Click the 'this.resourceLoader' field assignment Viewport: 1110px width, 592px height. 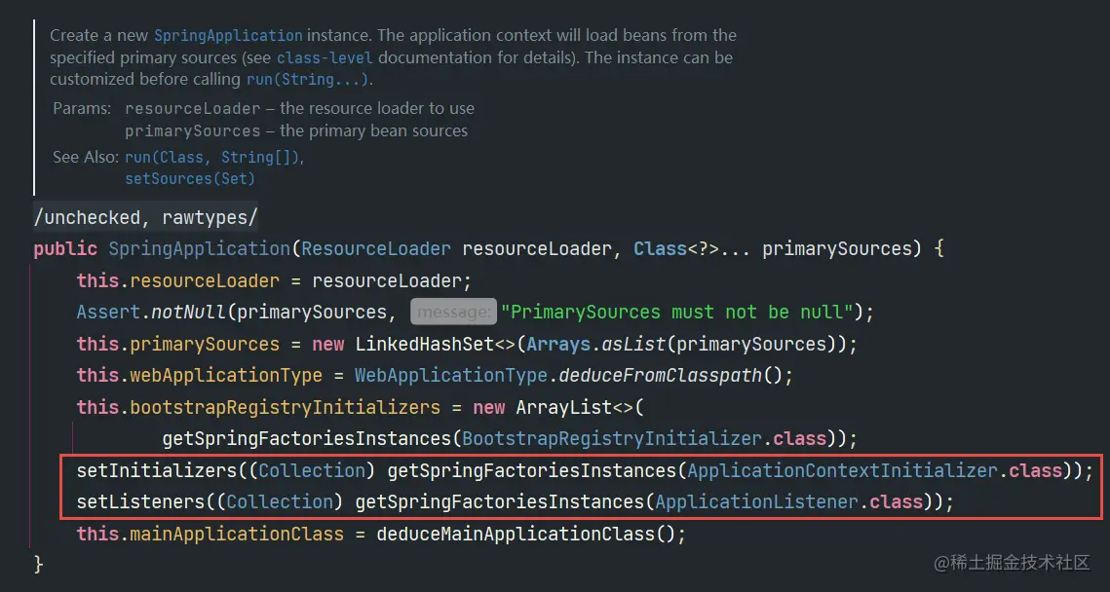pyautogui.click(x=178, y=281)
